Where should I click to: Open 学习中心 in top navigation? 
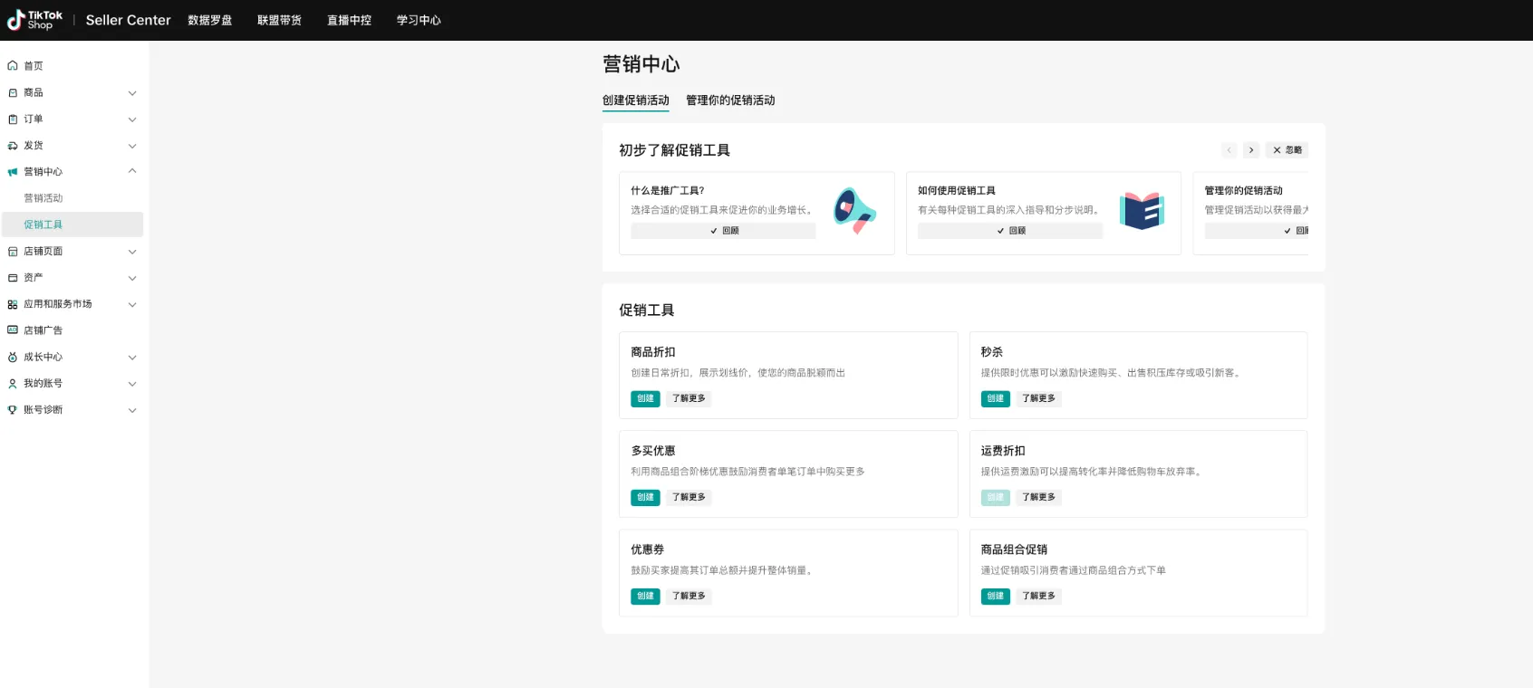tap(419, 20)
